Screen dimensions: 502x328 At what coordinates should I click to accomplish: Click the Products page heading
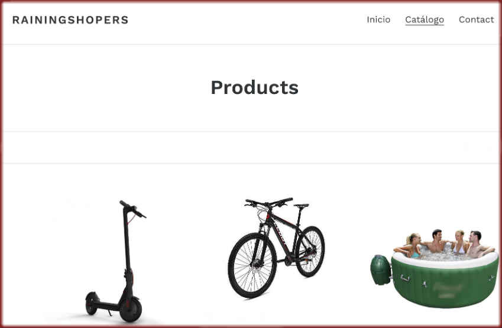coord(254,87)
